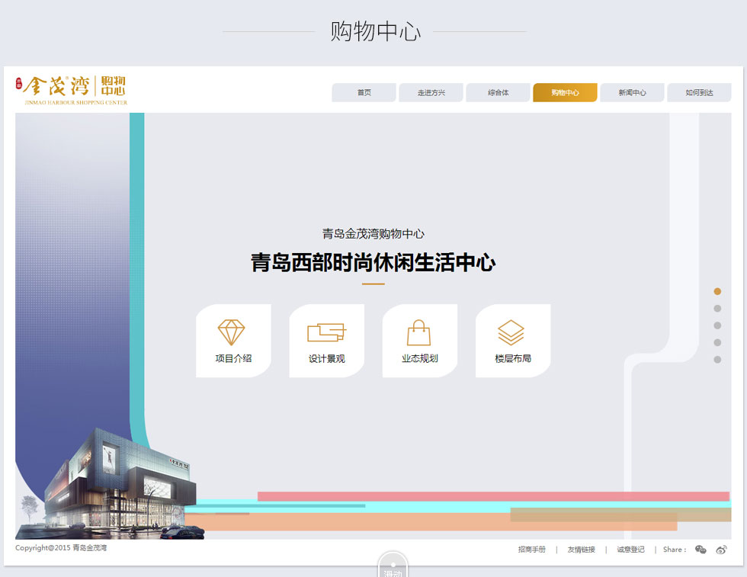Select the first orange page dot
Image resolution: width=747 pixels, height=577 pixels.
717,291
